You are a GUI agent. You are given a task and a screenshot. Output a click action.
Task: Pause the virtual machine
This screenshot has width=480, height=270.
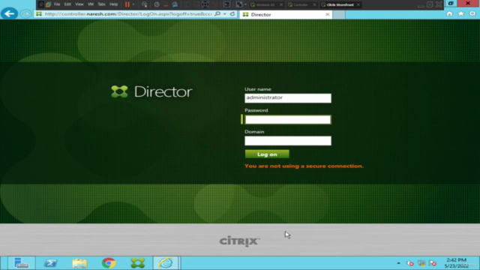pyautogui.click(x=127, y=4)
